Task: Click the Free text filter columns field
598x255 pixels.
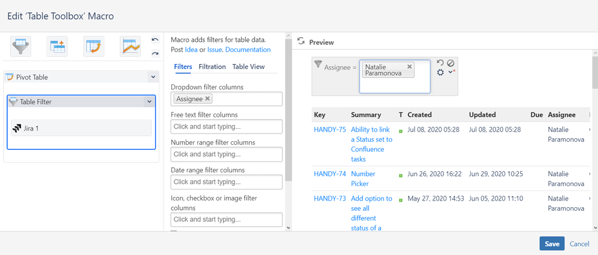Action: coord(226,126)
